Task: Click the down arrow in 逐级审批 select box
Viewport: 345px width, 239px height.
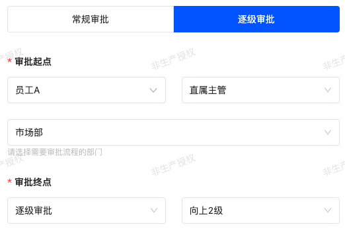Action: click(x=154, y=211)
